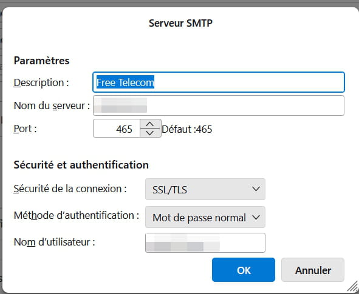Click the Serveur SMTP dialog title
This screenshot has width=359, height=294.
point(180,23)
